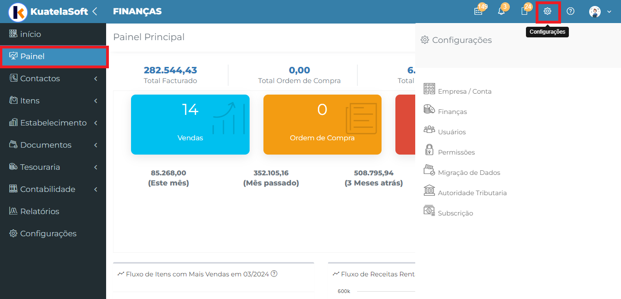Open Usuários settings link
621x299 pixels.
(x=452, y=132)
